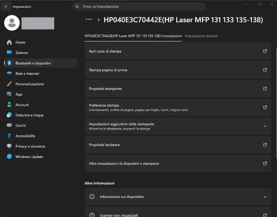The width and height of the screenshot is (277, 217).
Task: Click the Accessibilità person icon
Action: (10, 136)
